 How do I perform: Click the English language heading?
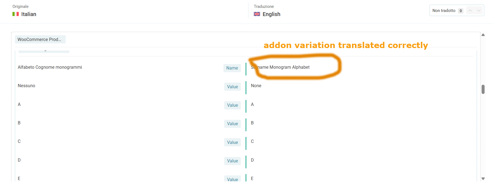[271, 14]
